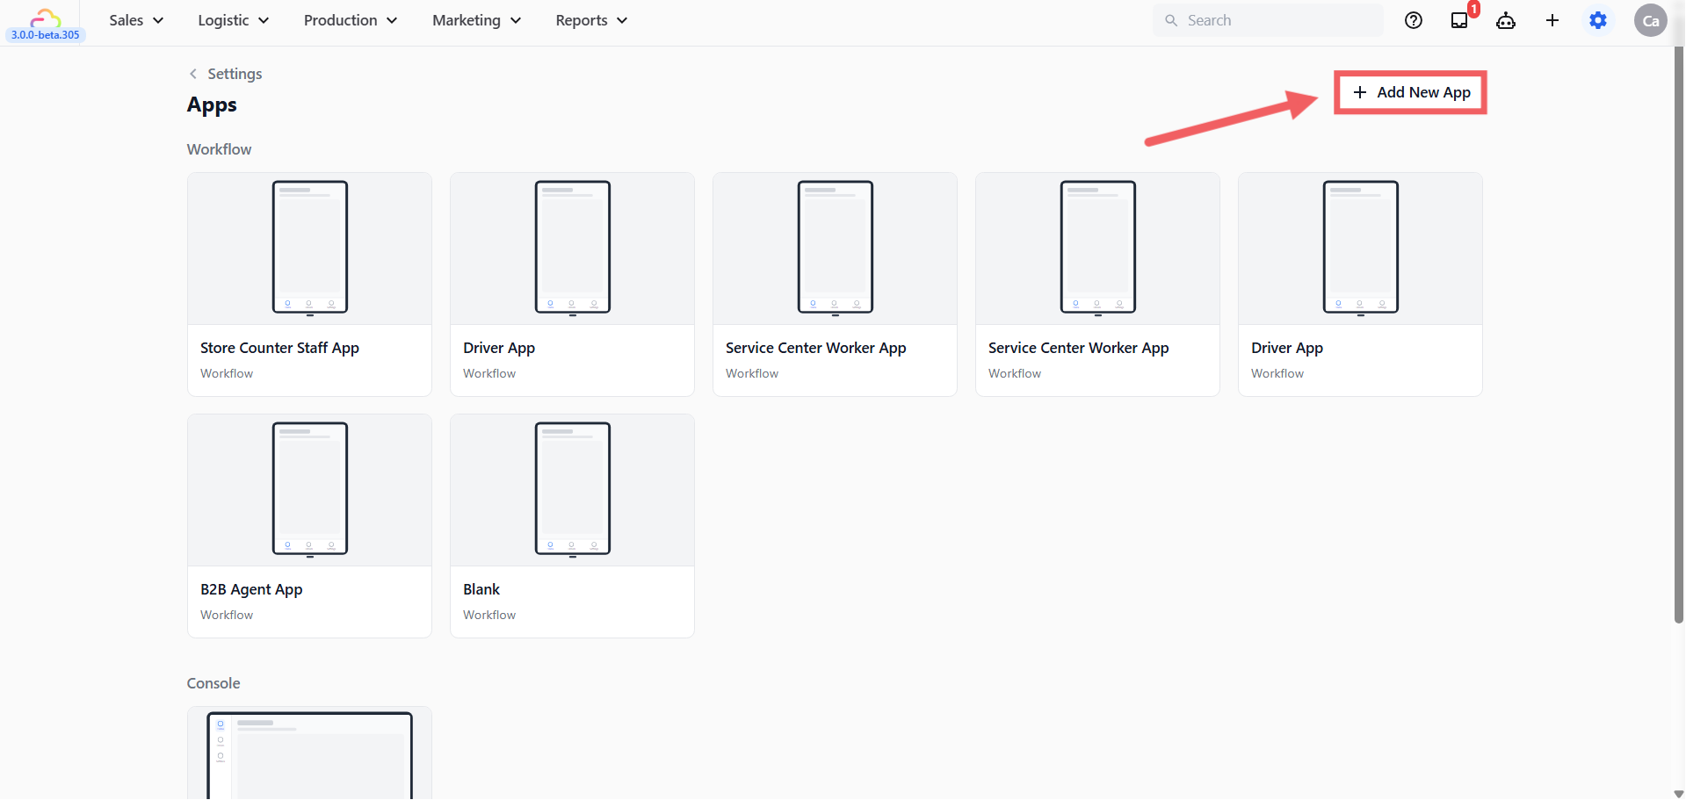
Task: Click the version label 3.0.0-beta.305
Action: point(46,35)
